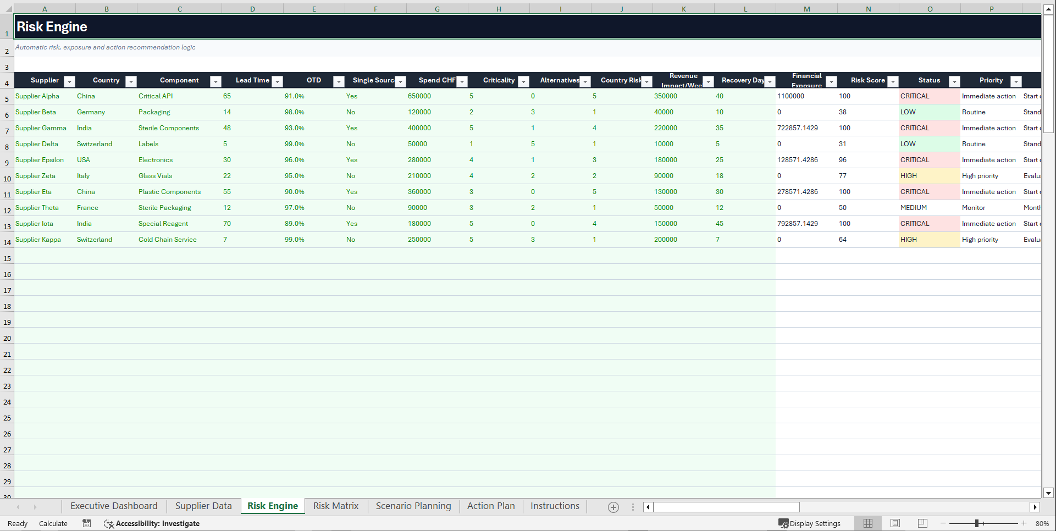Screen dimensions: 1056x531
Task: Open the Country Risk filter dropdown
Action: pyautogui.click(x=647, y=81)
